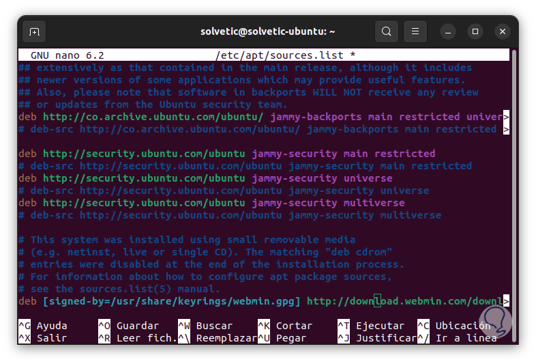Click the window title solvetic@solvetic-ubuntu
Image resolution: width=536 pixels, height=364 pixels.
click(267, 31)
